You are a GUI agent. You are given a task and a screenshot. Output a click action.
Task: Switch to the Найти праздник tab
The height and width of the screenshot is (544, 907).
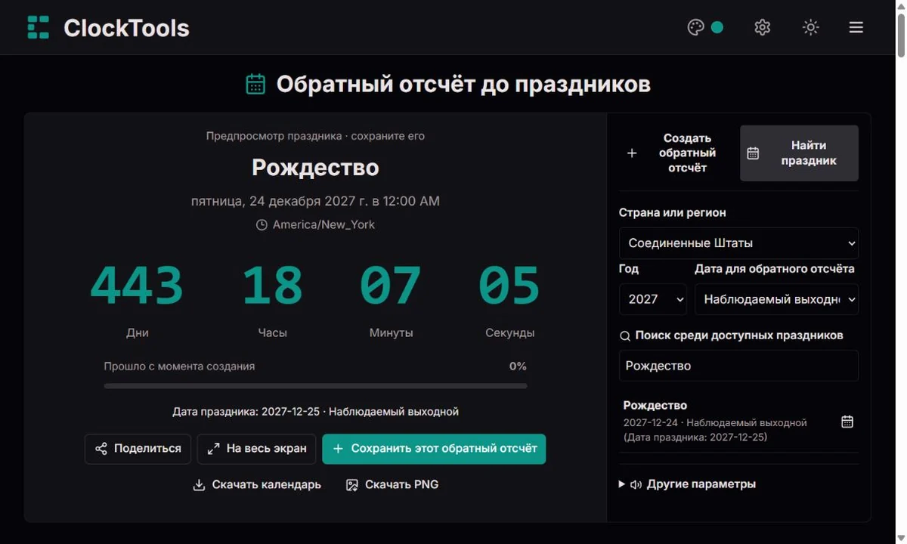pyautogui.click(x=799, y=153)
